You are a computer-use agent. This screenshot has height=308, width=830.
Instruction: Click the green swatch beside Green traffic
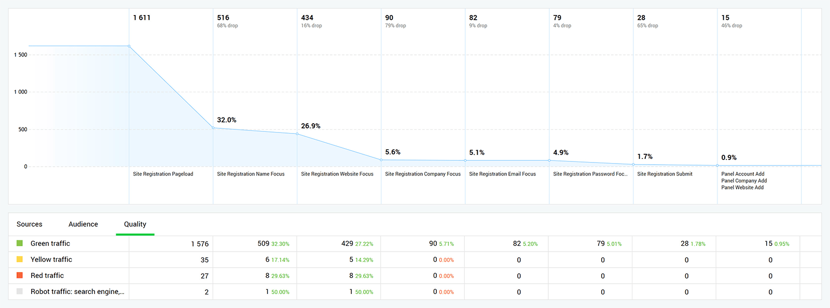click(x=20, y=243)
